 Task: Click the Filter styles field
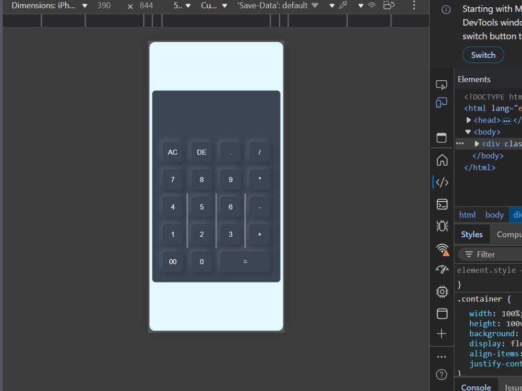[490, 254]
